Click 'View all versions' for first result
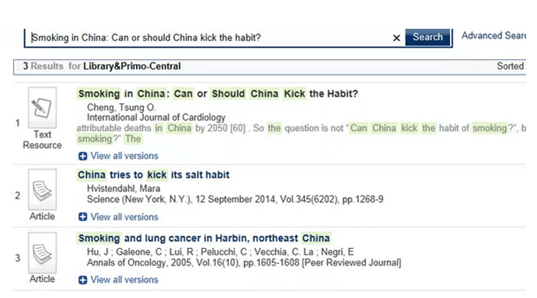 point(124,156)
